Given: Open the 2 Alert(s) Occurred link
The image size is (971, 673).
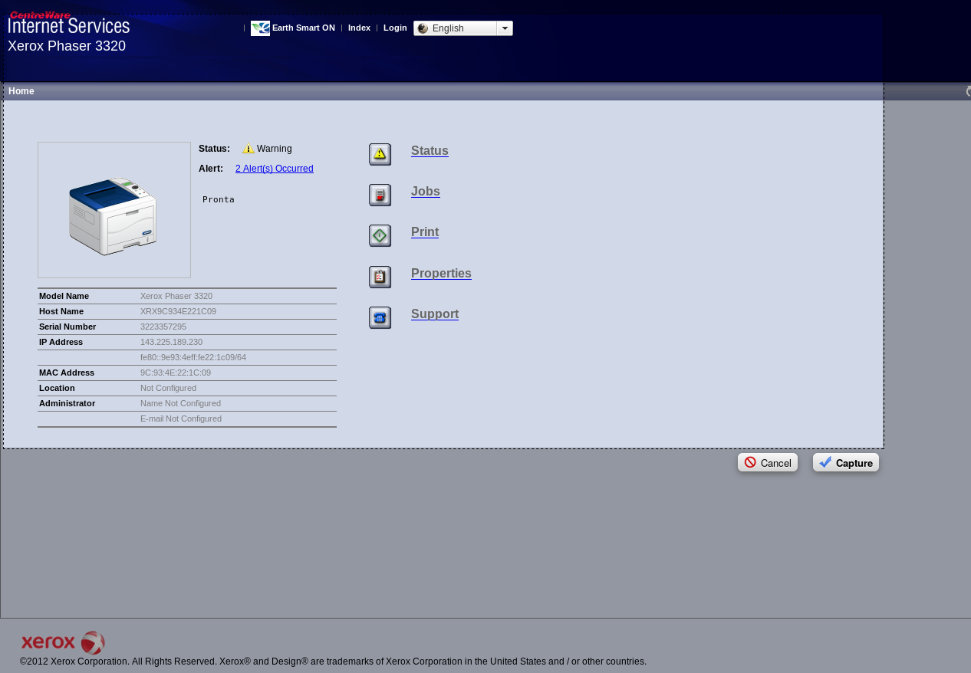Looking at the screenshot, I should [x=275, y=169].
